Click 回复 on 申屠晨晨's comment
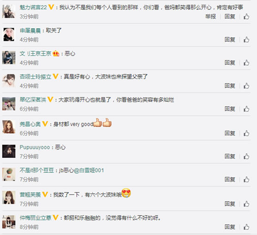This screenshot has height=235, width=257. (230, 40)
